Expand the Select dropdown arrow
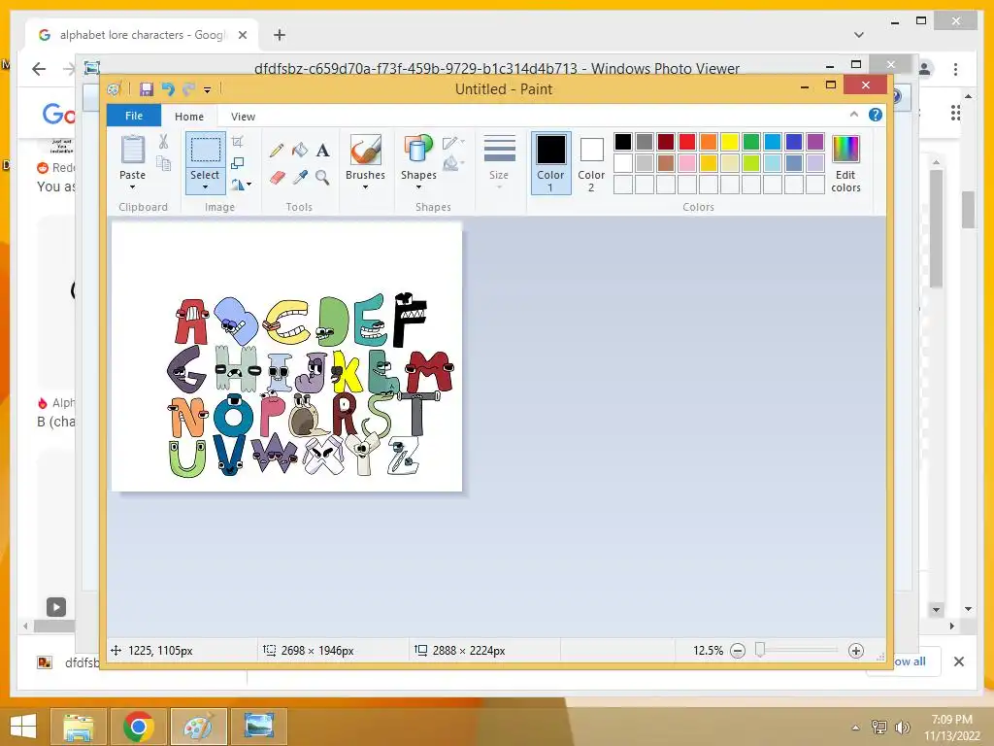 click(x=206, y=187)
